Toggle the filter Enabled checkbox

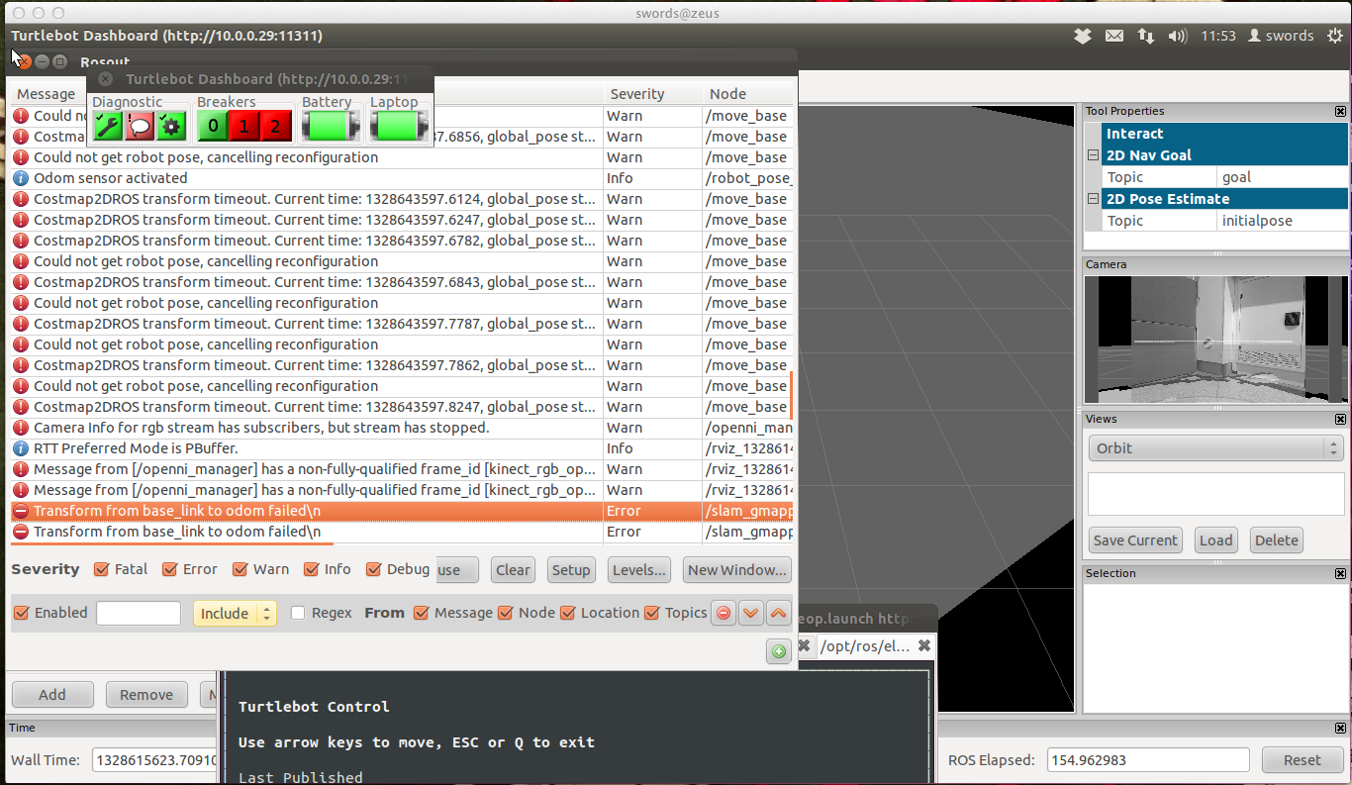[x=22, y=613]
